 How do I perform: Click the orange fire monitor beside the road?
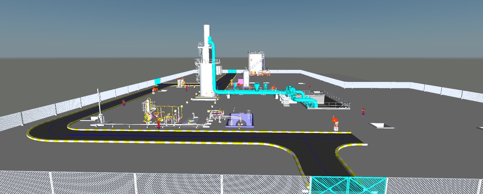tap(335, 122)
